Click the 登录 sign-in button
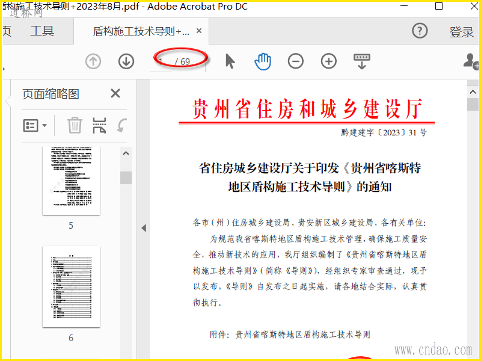The width and height of the screenshot is (481, 361). pos(462,32)
